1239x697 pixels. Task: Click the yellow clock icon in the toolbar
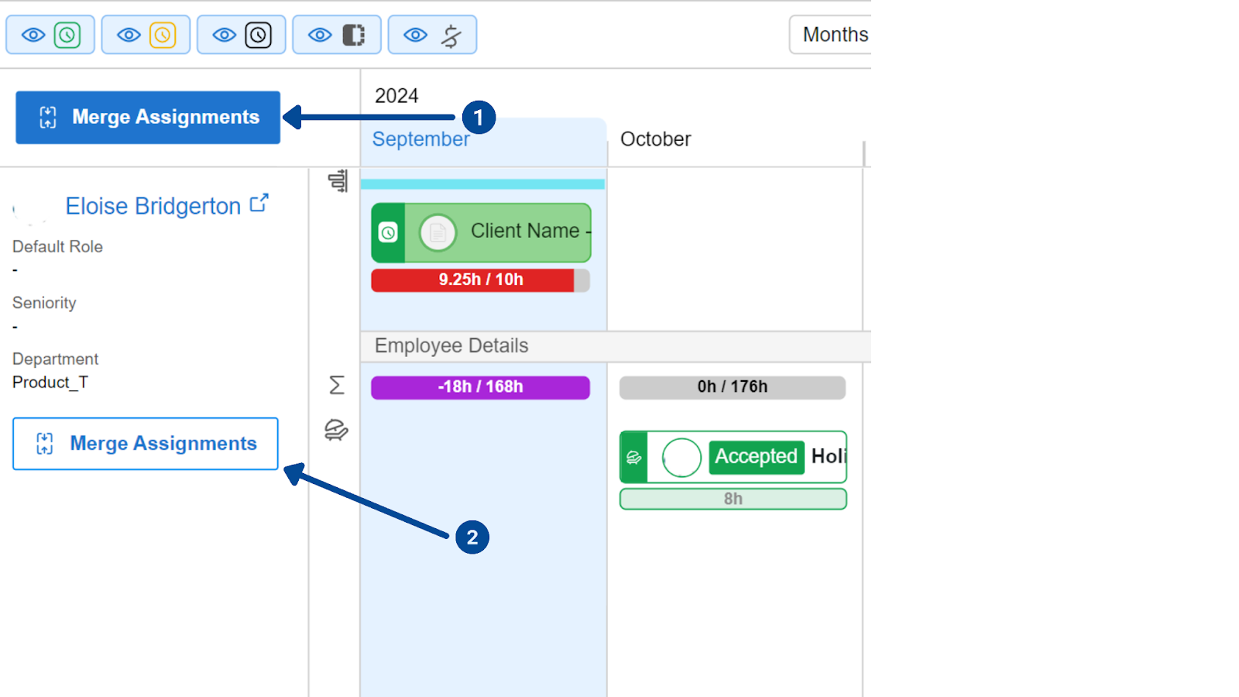point(162,34)
